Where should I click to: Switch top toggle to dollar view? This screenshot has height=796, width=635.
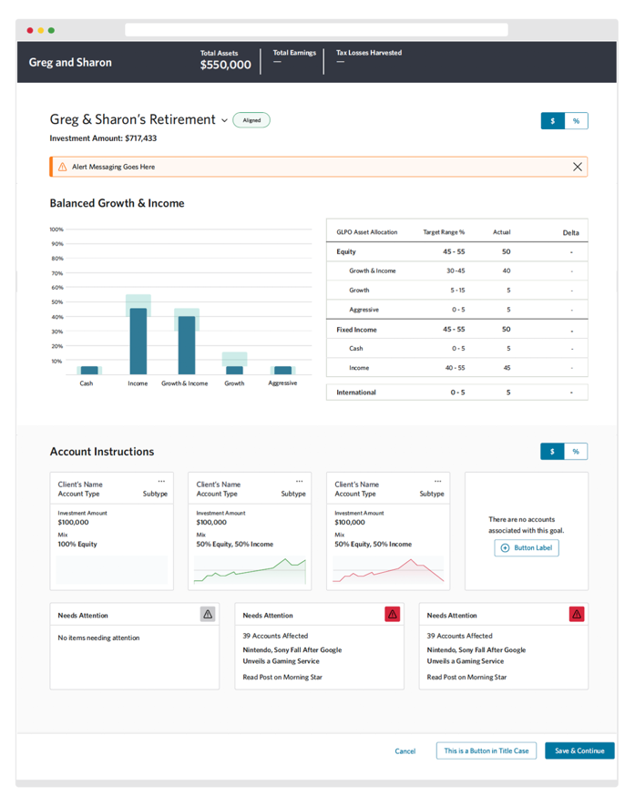click(553, 121)
